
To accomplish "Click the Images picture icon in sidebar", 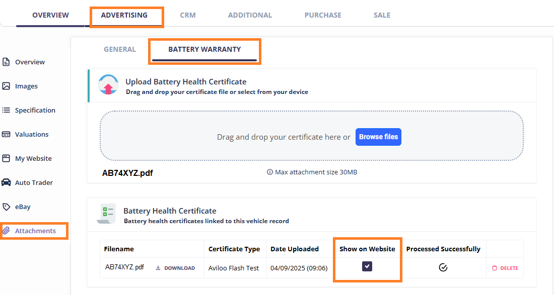I will (6, 86).
